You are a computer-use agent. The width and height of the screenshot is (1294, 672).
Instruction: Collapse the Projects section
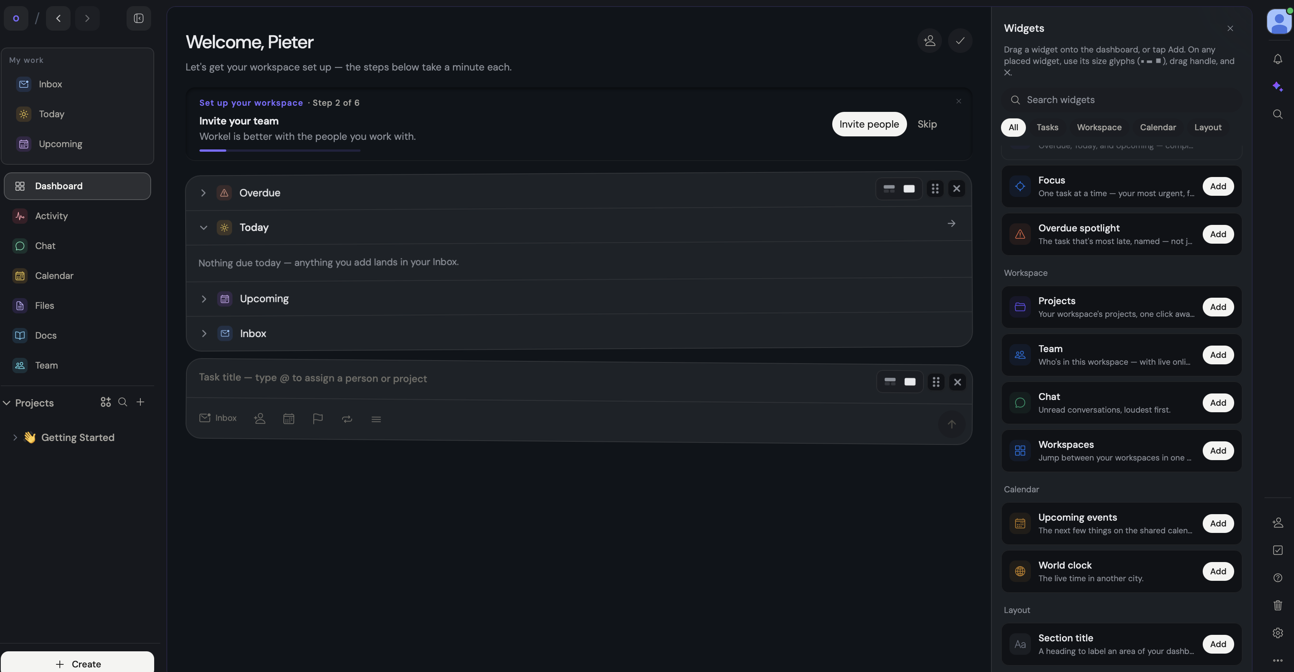(7, 403)
